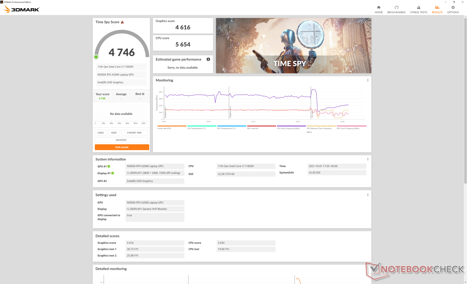Toggle the CPU Temperature legend swatch
Image resolution: width=467 pixels, height=284 pixels.
(x=202, y=126)
